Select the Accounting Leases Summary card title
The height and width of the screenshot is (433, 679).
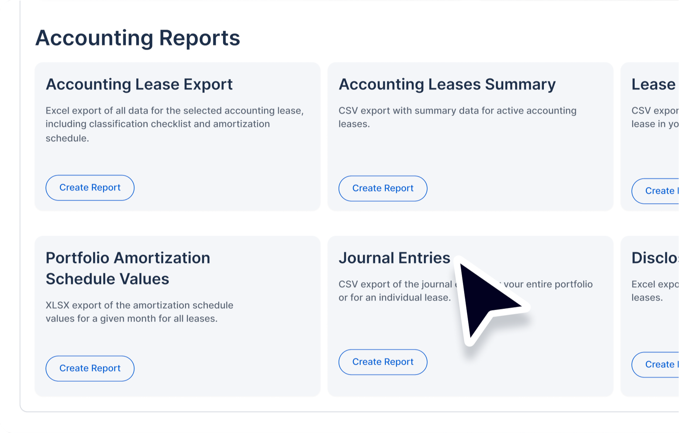click(x=447, y=84)
